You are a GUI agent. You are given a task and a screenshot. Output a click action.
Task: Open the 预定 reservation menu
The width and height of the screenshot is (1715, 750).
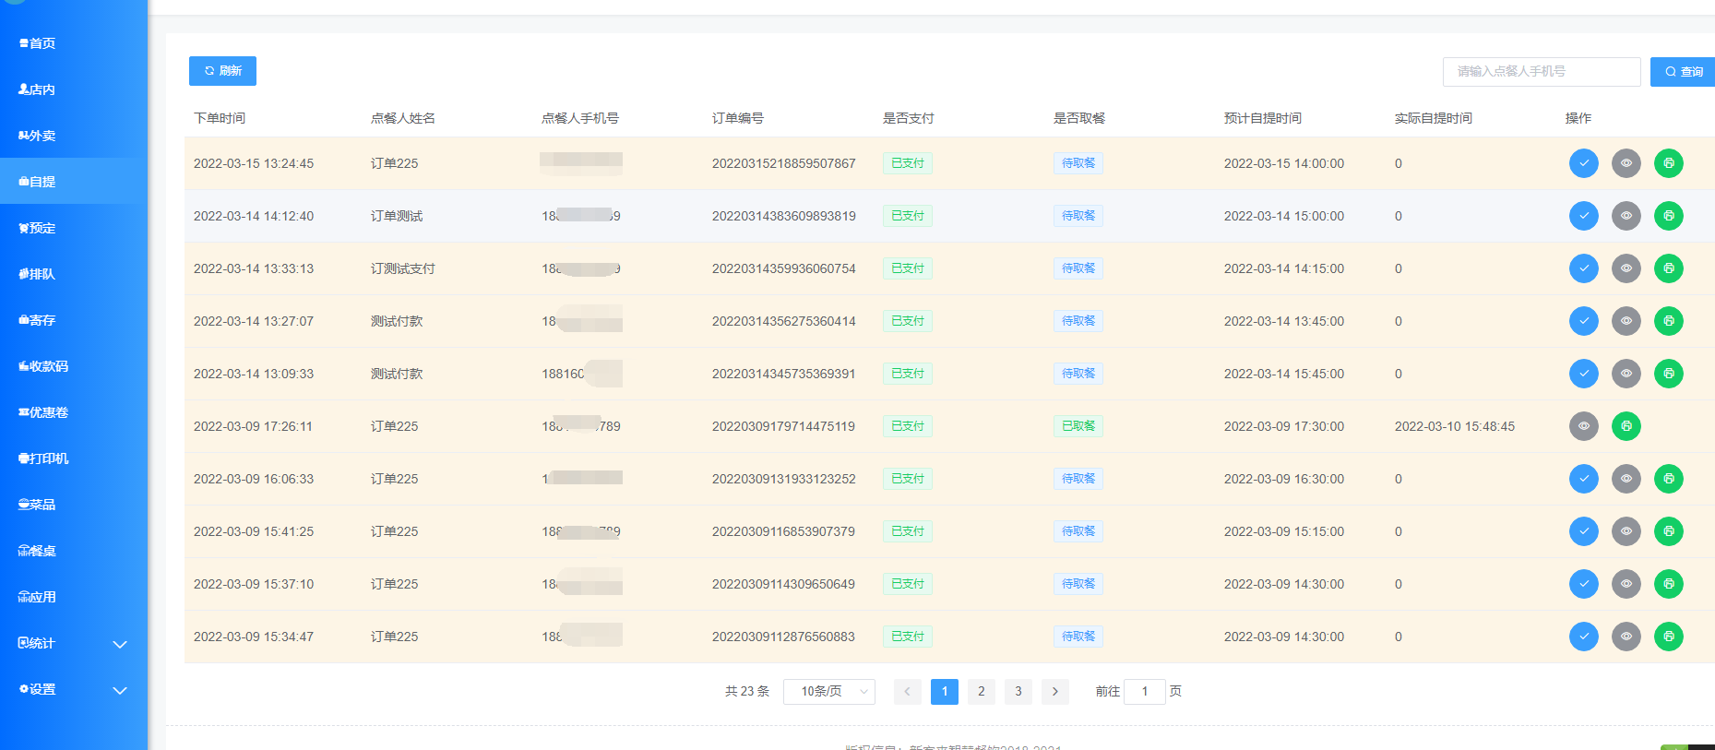coord(74,228)
